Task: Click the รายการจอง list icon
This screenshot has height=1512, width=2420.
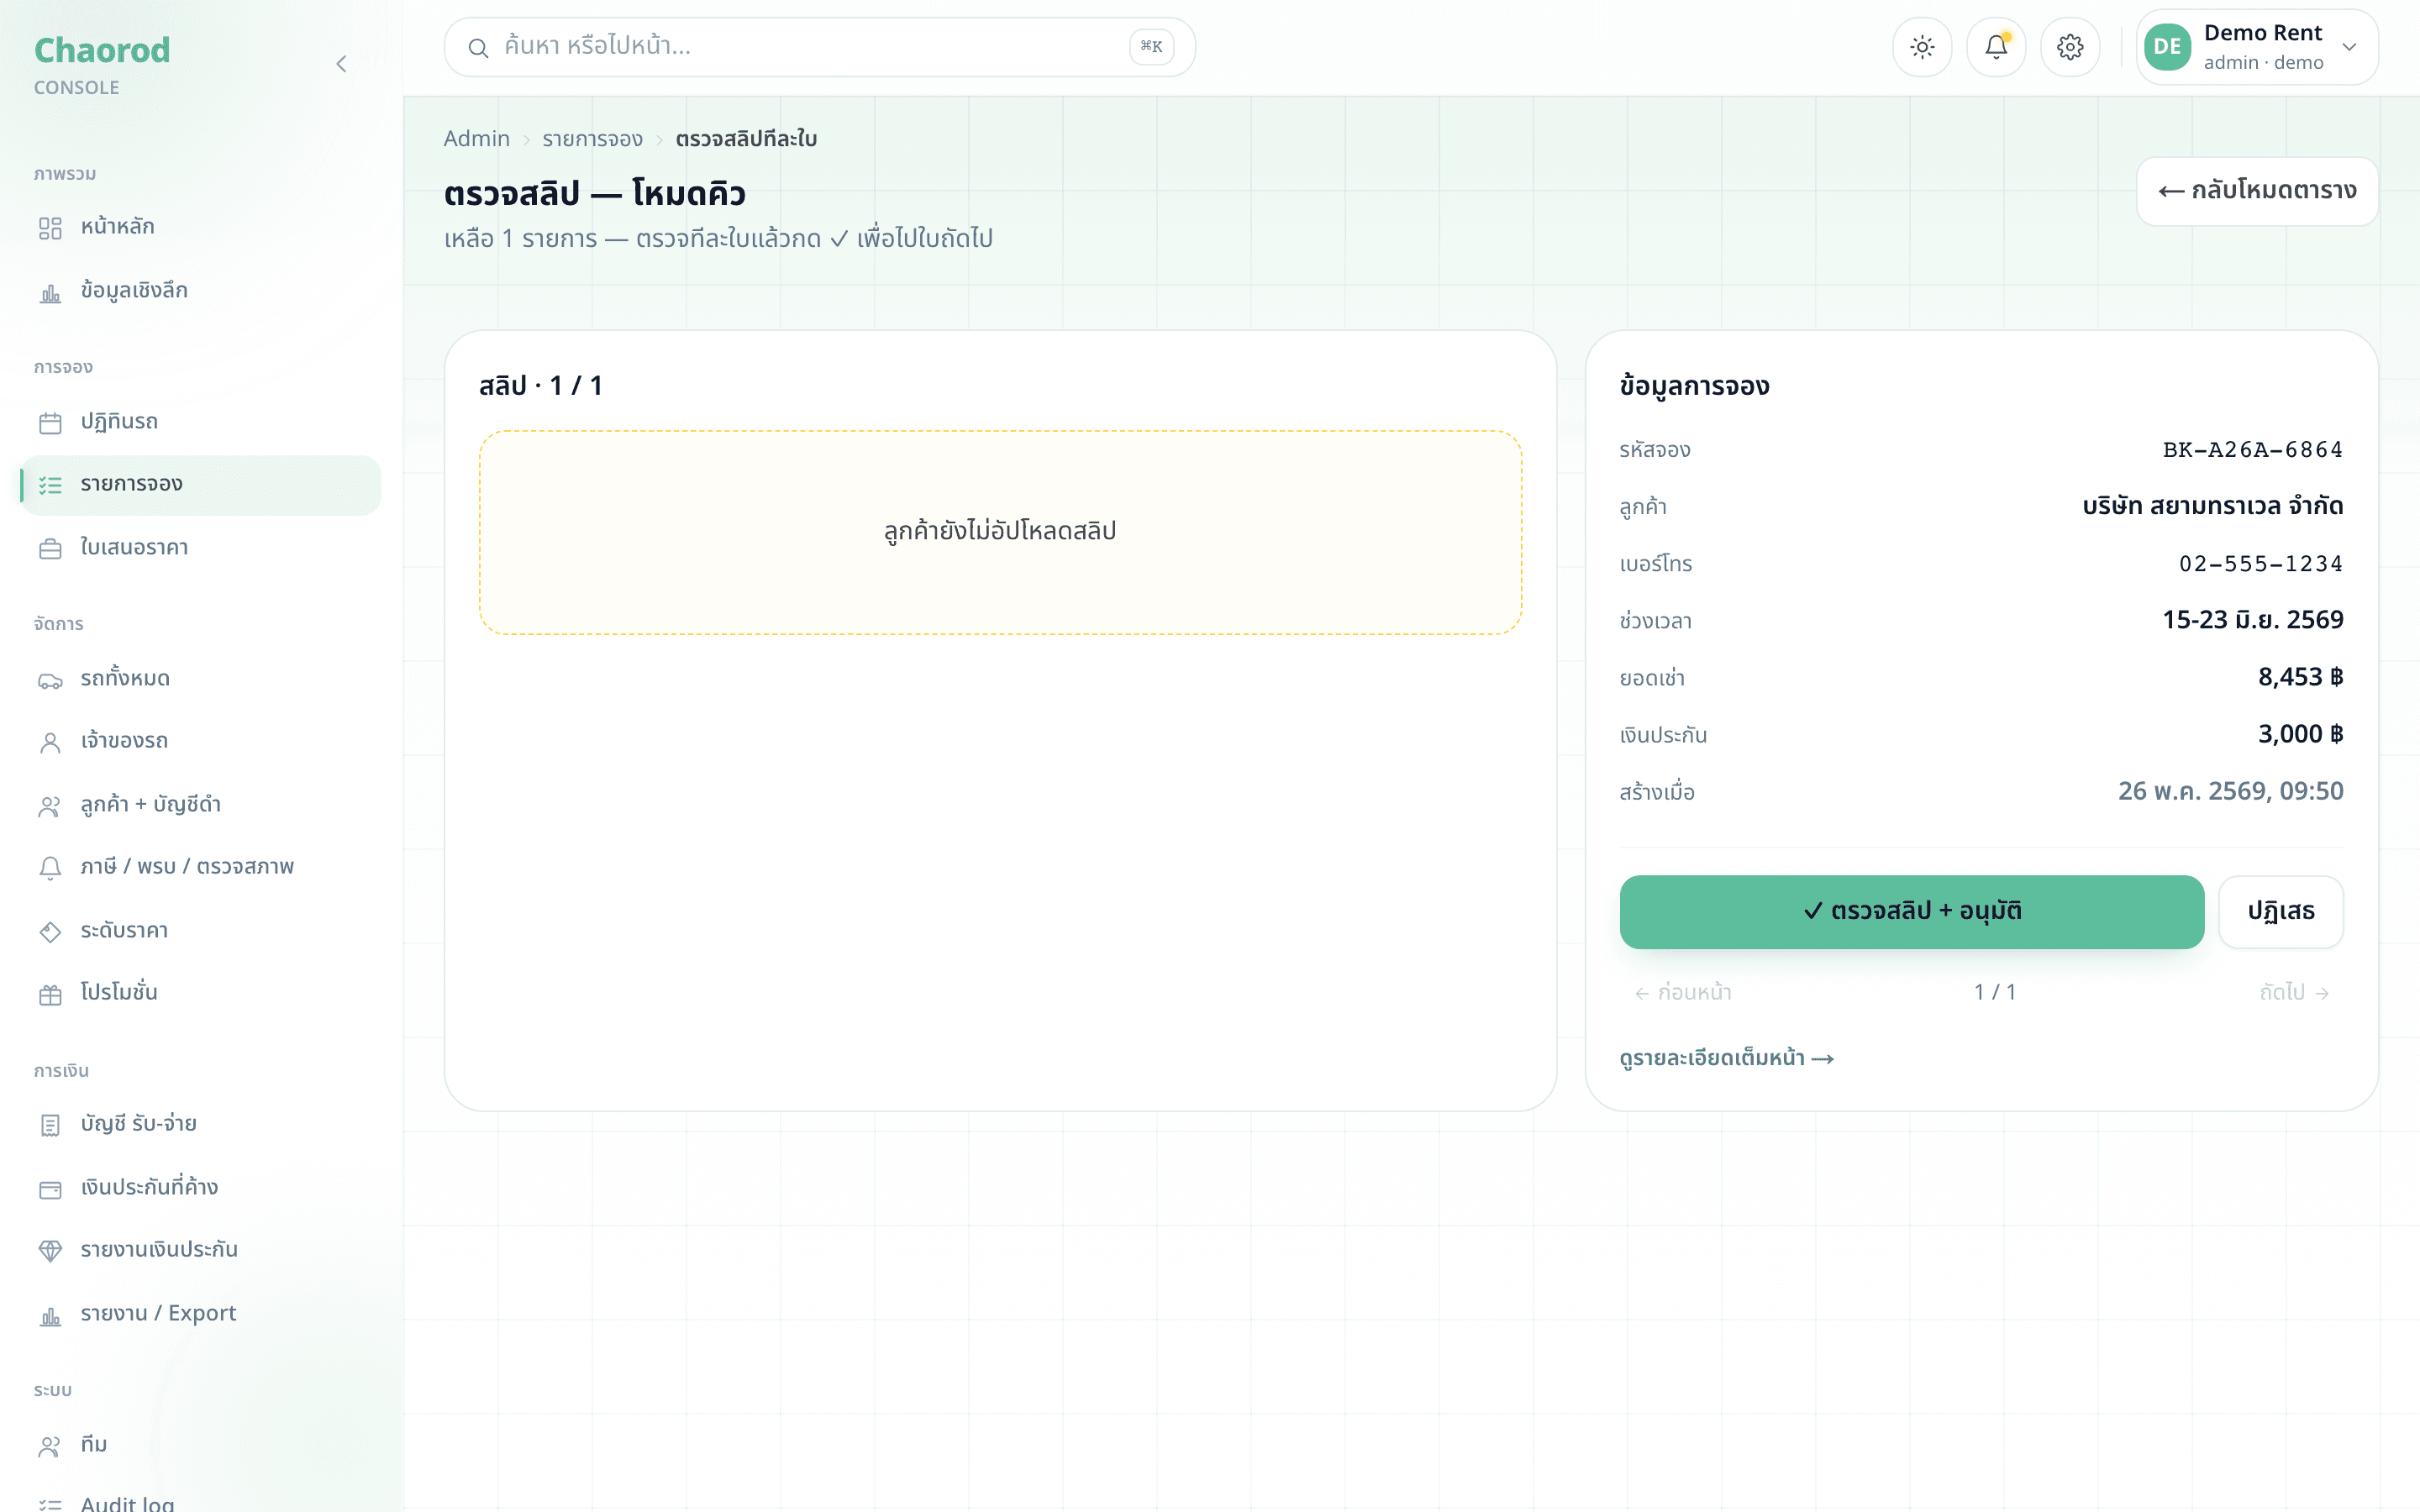Action: point(50,485)
